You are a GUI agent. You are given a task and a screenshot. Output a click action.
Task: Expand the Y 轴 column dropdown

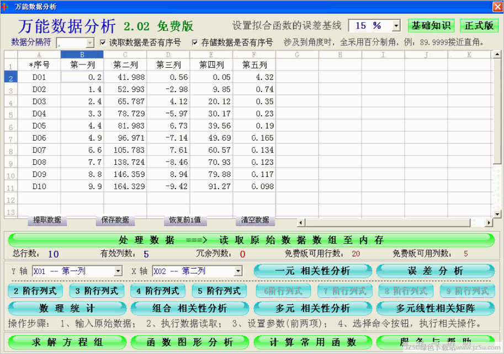coord(118,271)
